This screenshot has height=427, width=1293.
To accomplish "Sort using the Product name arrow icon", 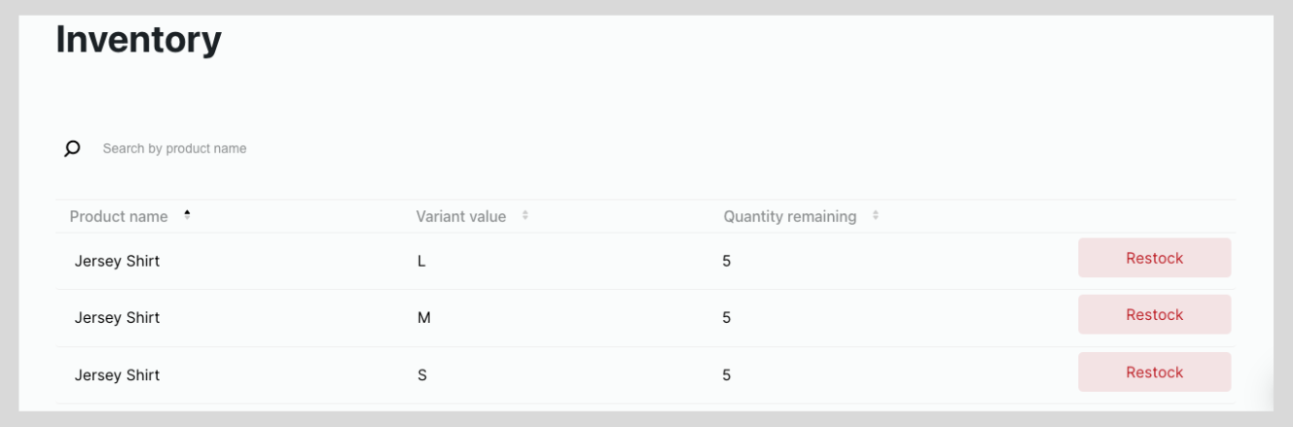I will [x=187, y=215].
